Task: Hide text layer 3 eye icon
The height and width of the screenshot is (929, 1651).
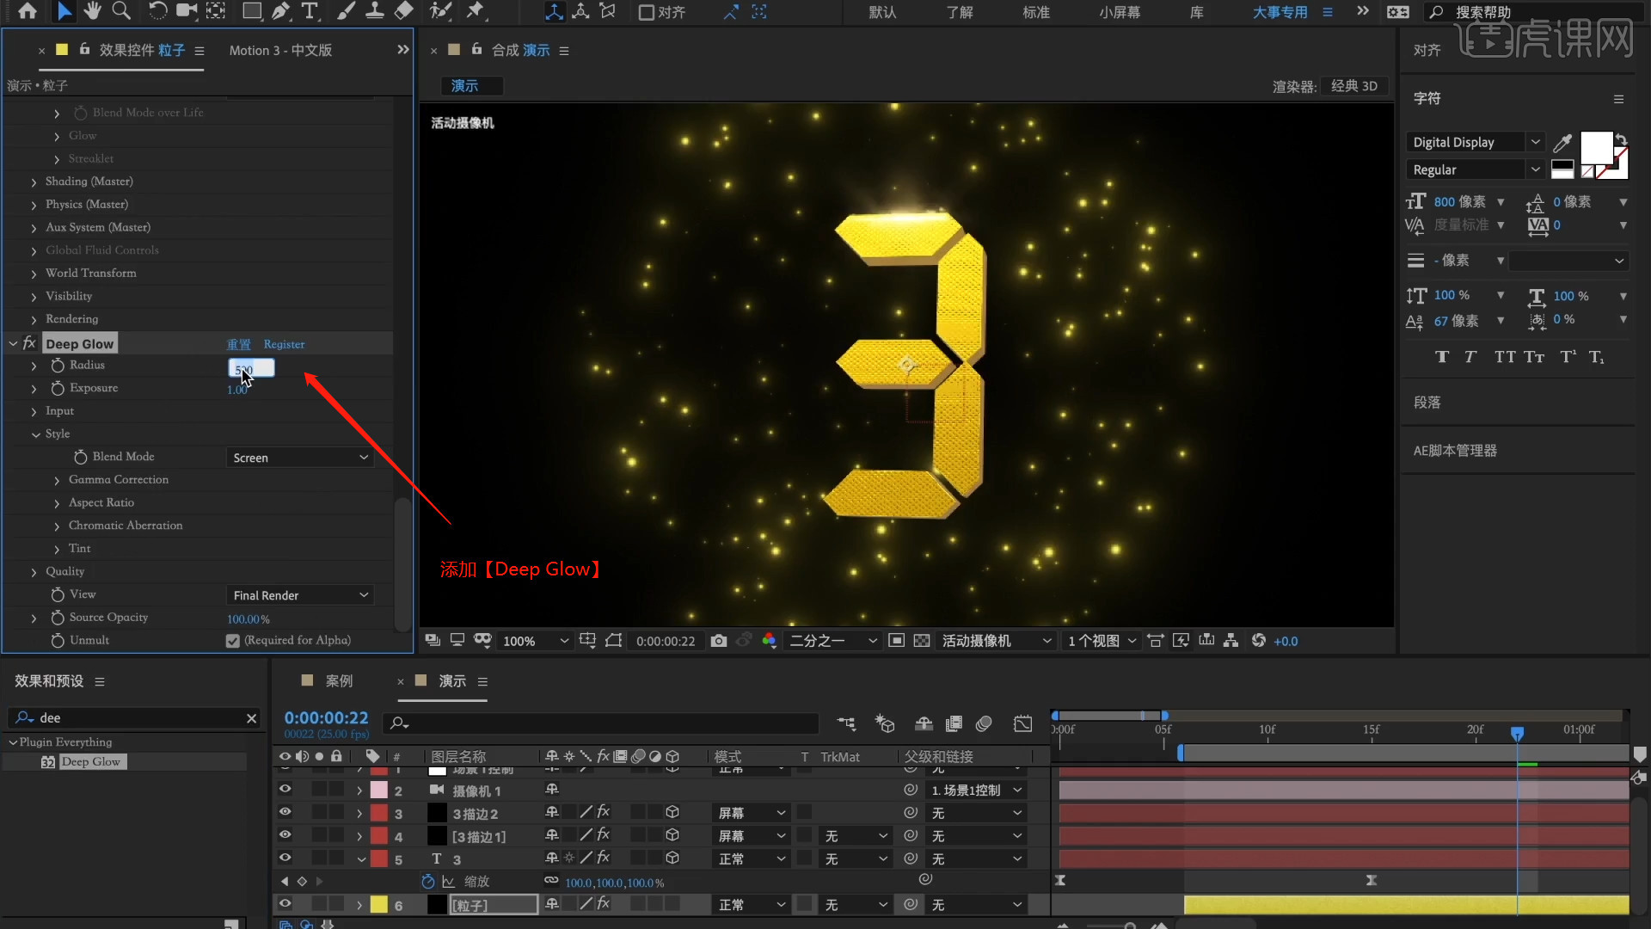Action: tap(285, 858)
